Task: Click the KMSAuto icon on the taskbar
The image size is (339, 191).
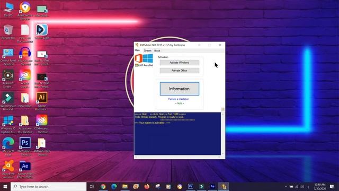Action: pyautogui.click(x=224, y=186)
